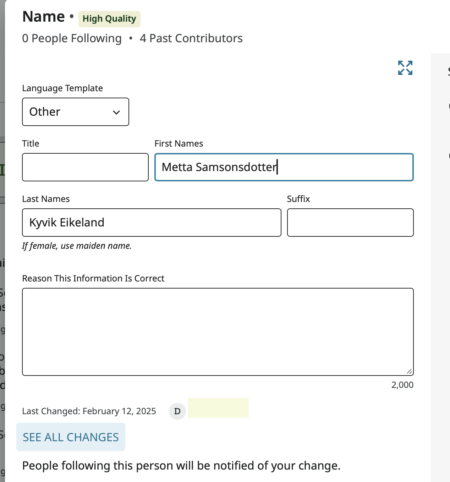Select the First Names field

[x=284, y=167]
